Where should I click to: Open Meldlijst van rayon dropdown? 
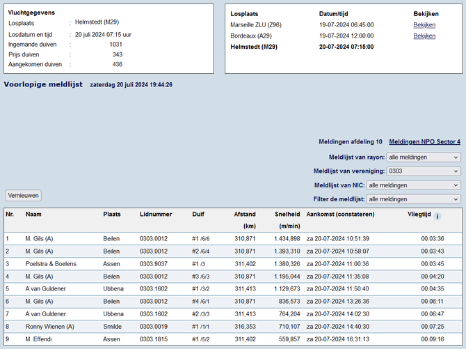tap(424, 157)
